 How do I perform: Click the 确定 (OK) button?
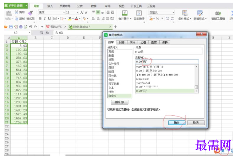pos(177,122)
